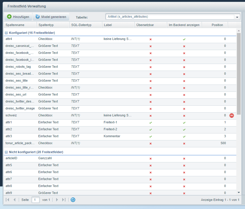Viewport: 245px width, 209px height.
Task: Open the Tabelle dropdown arrow
Action: click(x=237, y=17)
